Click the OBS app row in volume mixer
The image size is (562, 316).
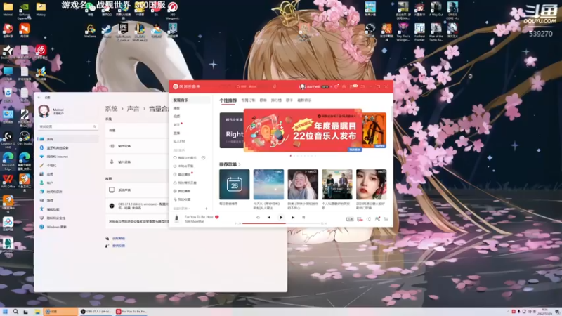[x=138, y=206]
